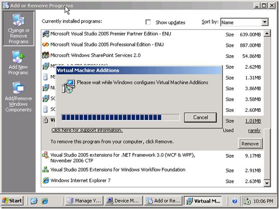Switch to Add or Re... taskbar window
Viewport: 279px width, 209px height.
(x=163, y=201)
